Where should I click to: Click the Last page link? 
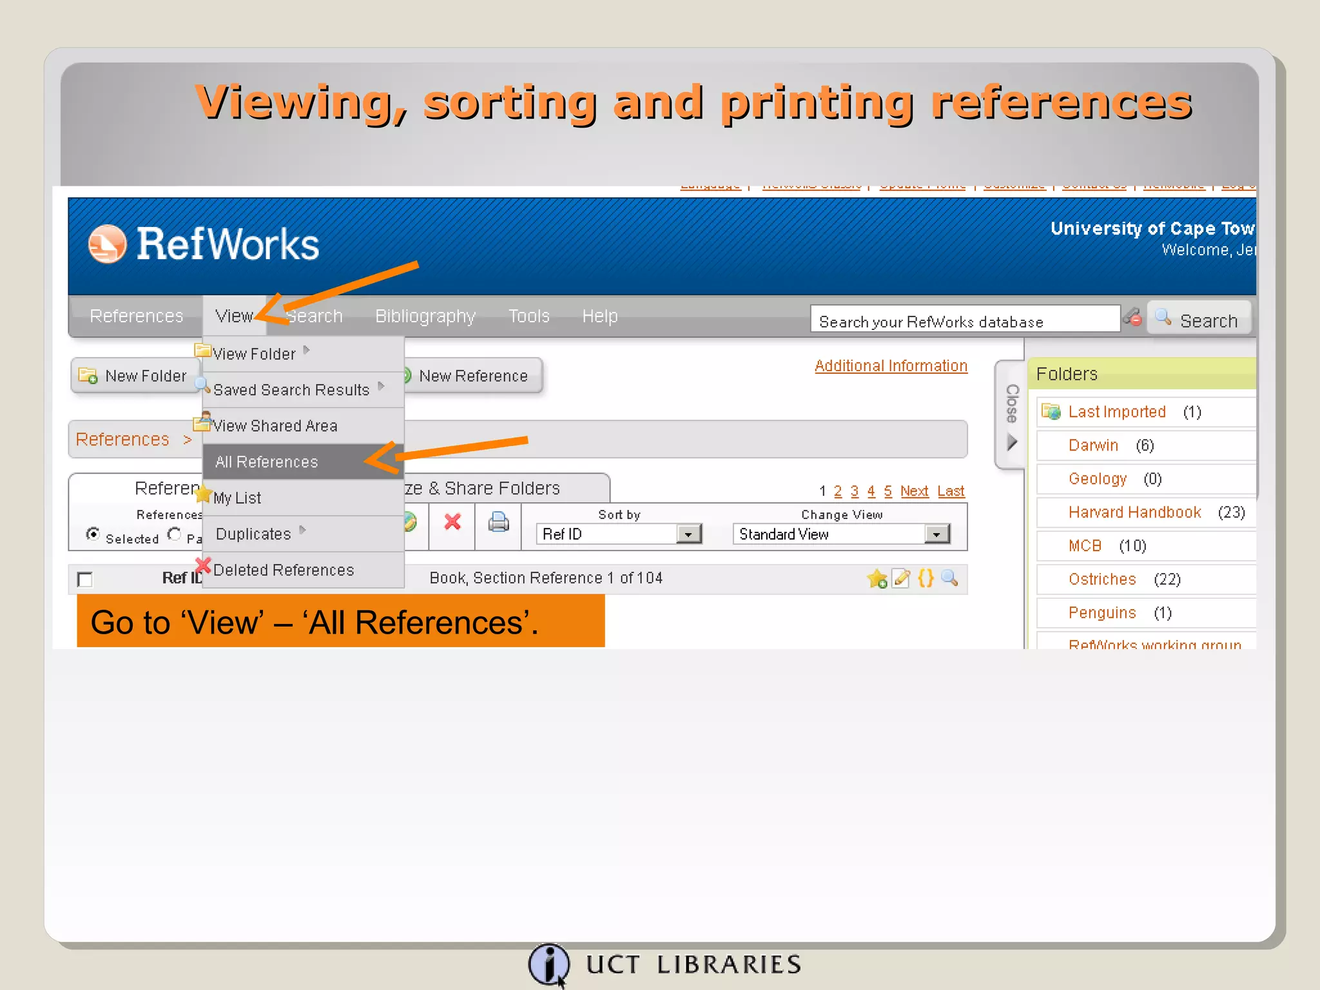(x=951, y=491)
